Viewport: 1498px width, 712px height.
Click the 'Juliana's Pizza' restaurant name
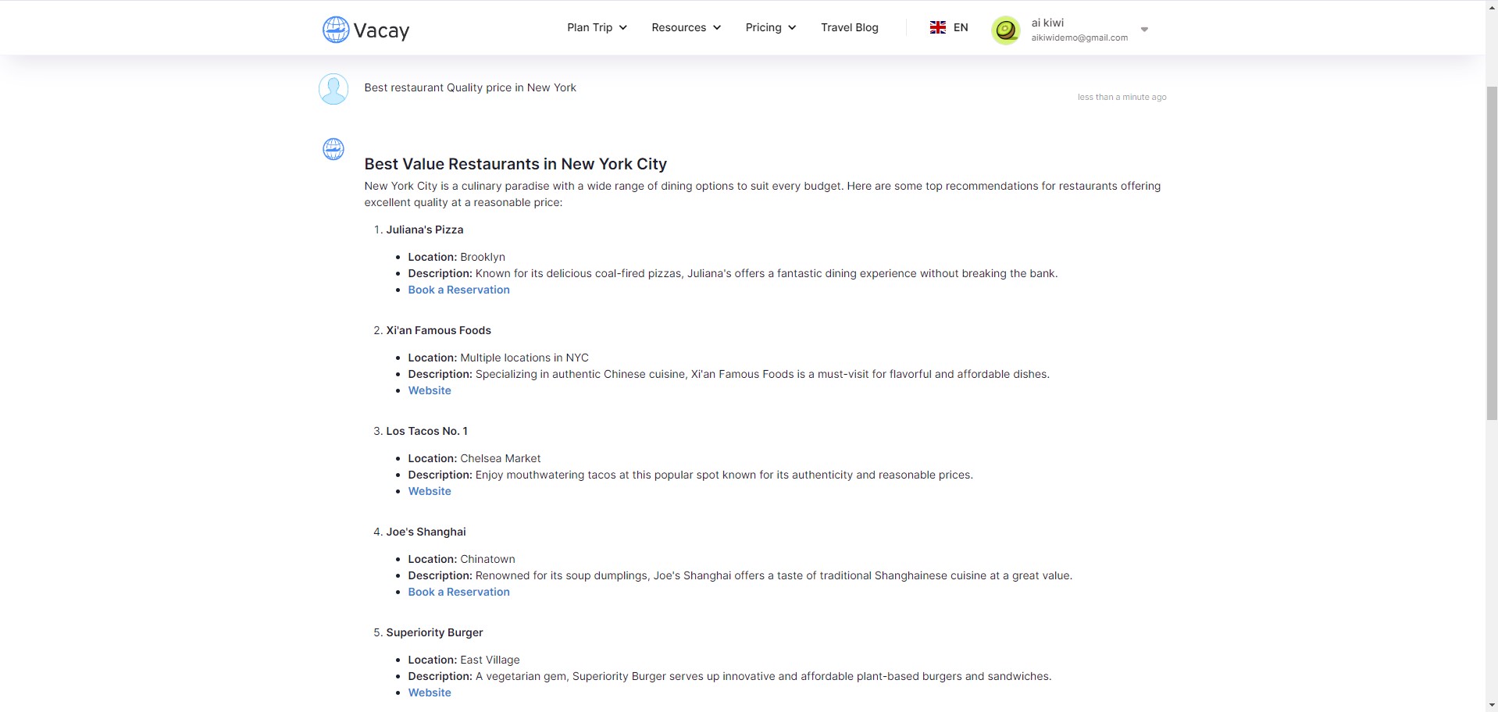[425, 230]
